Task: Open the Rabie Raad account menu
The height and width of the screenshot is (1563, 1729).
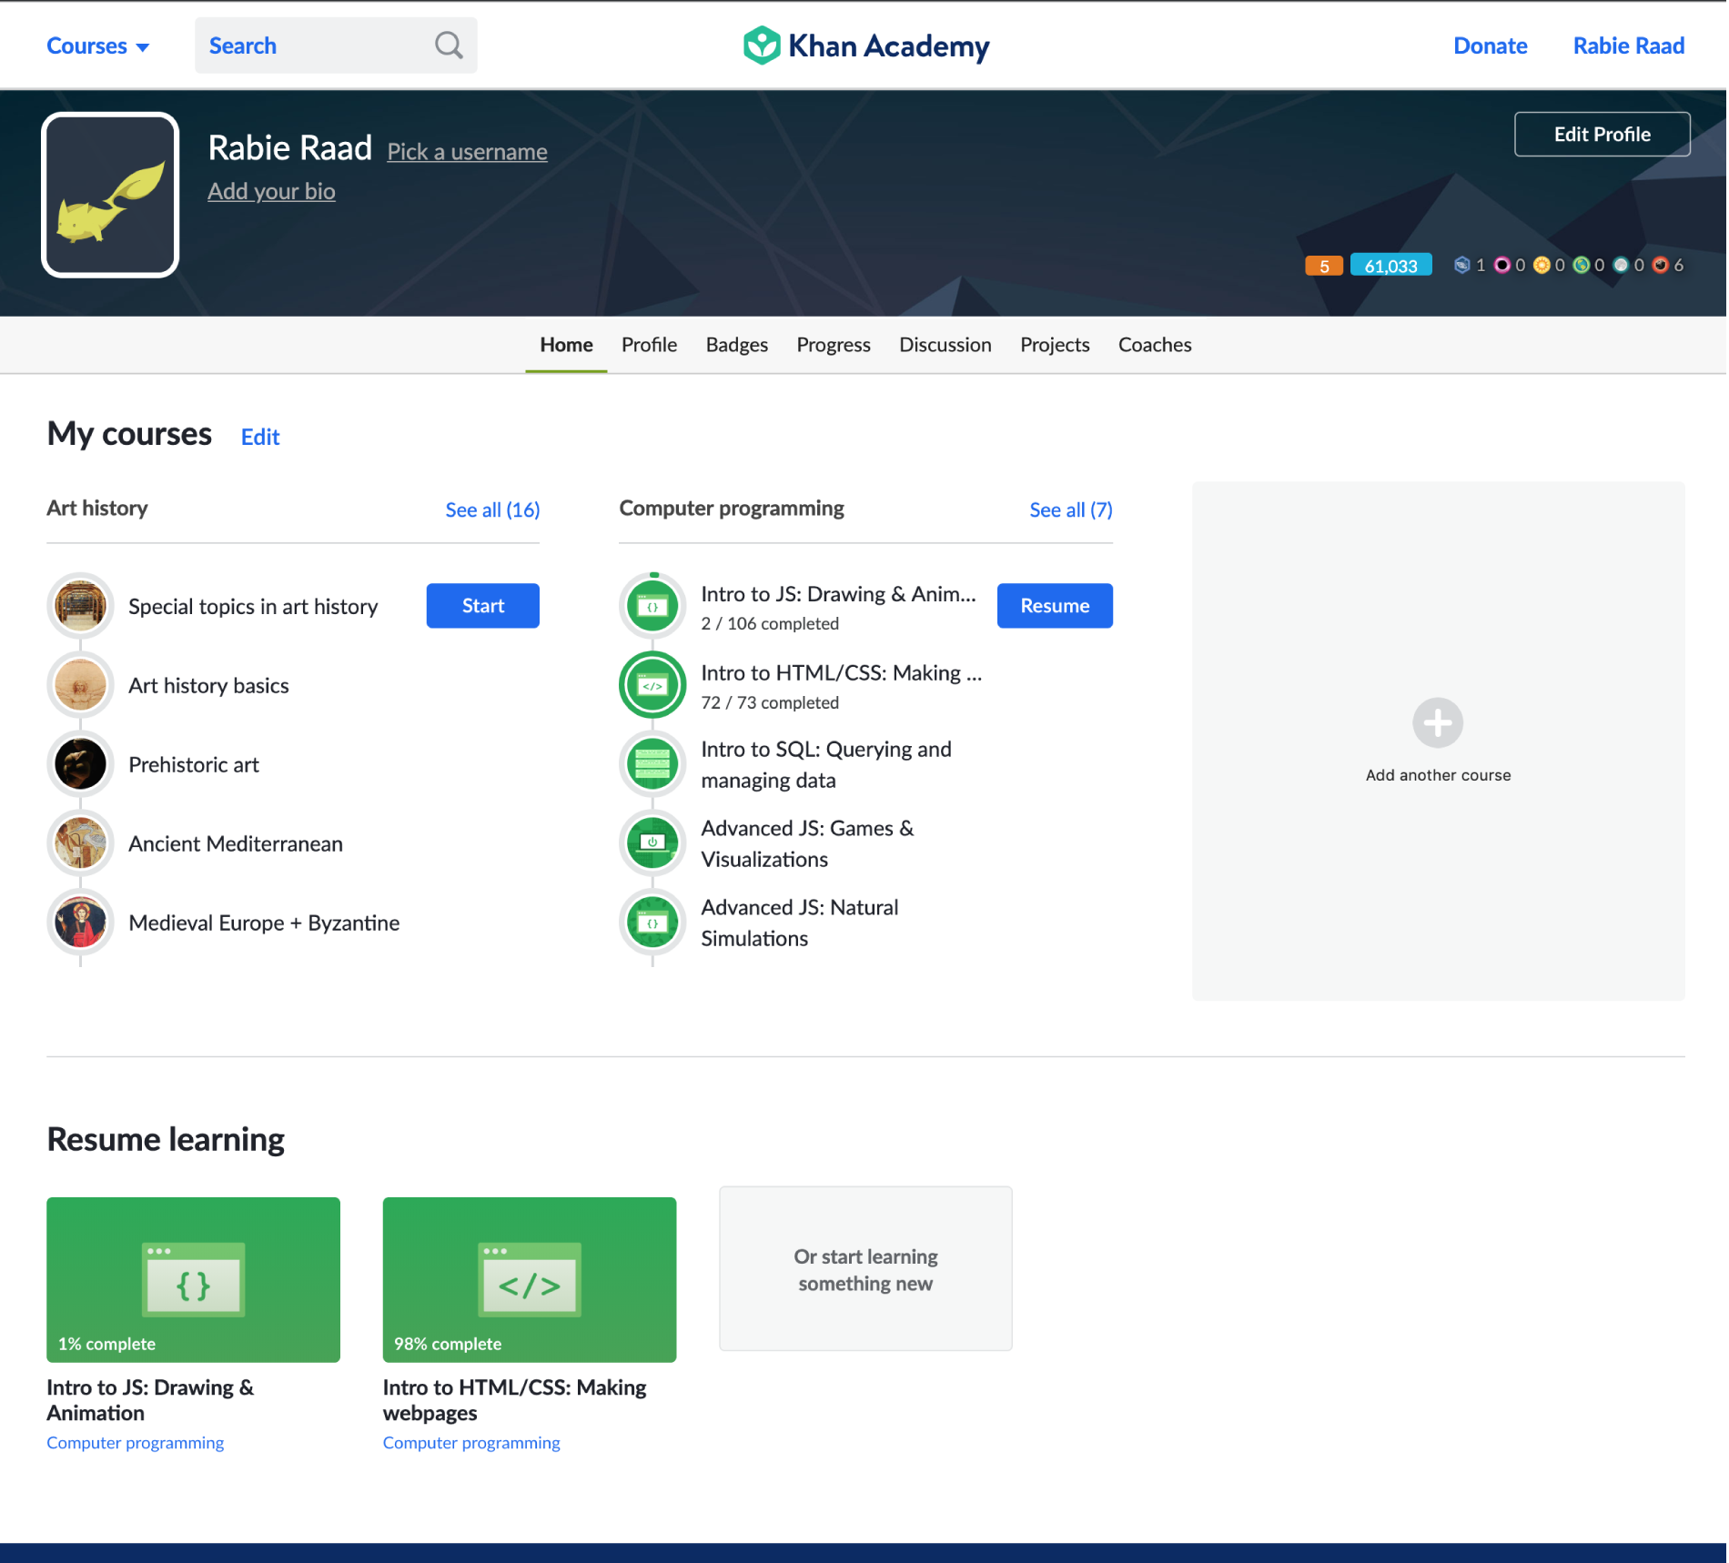Action: (1629, 45)
